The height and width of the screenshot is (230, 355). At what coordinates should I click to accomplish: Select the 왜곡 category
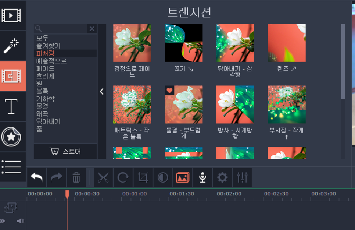65,114
